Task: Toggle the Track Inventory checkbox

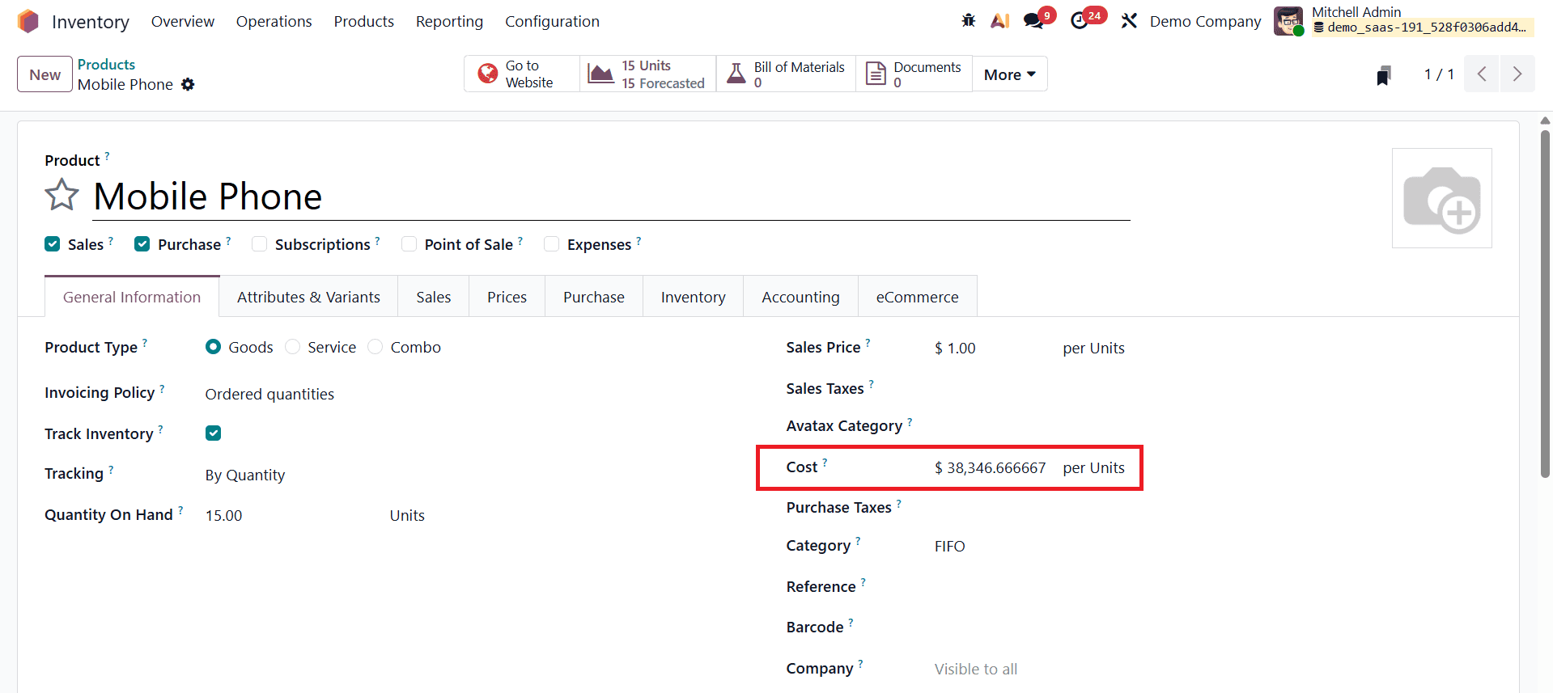Action: (x=213, y=433)
